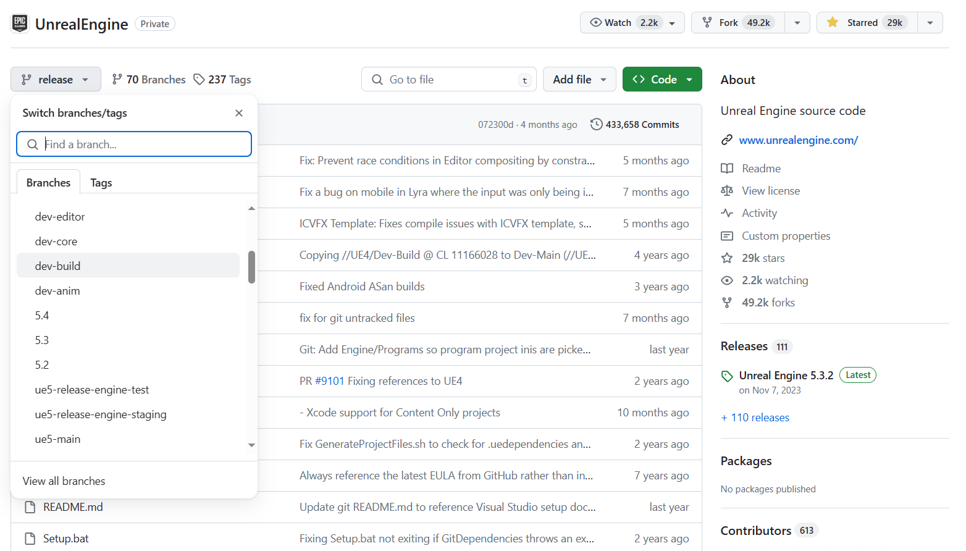Expand the Fork options caret
Viewport: 966px width, 551px height.
pos(797,23)
